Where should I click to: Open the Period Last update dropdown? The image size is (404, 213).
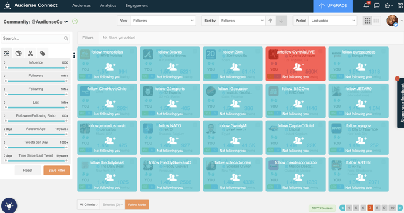(x=332, y=21)
